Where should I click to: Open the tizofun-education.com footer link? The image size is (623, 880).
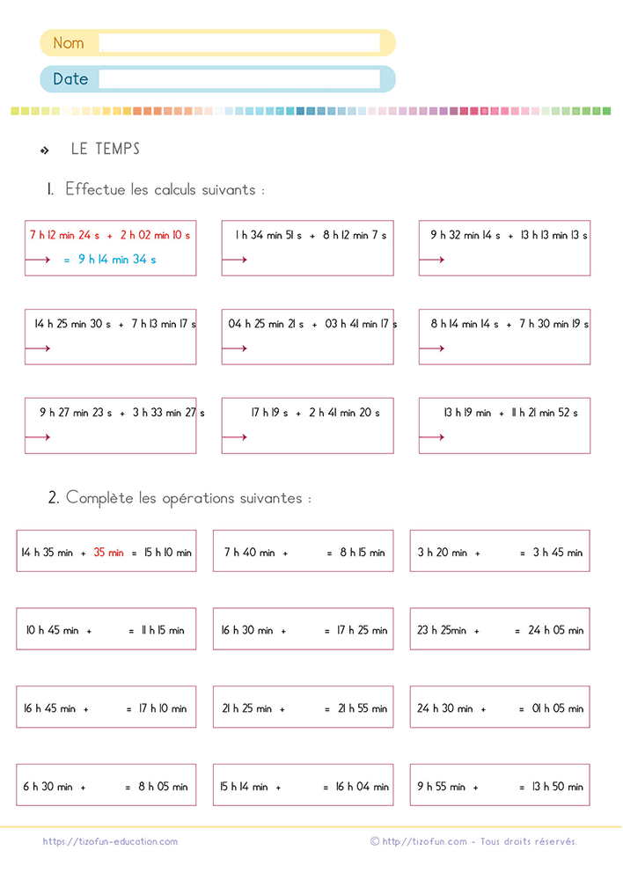click(x=110, y=841)
